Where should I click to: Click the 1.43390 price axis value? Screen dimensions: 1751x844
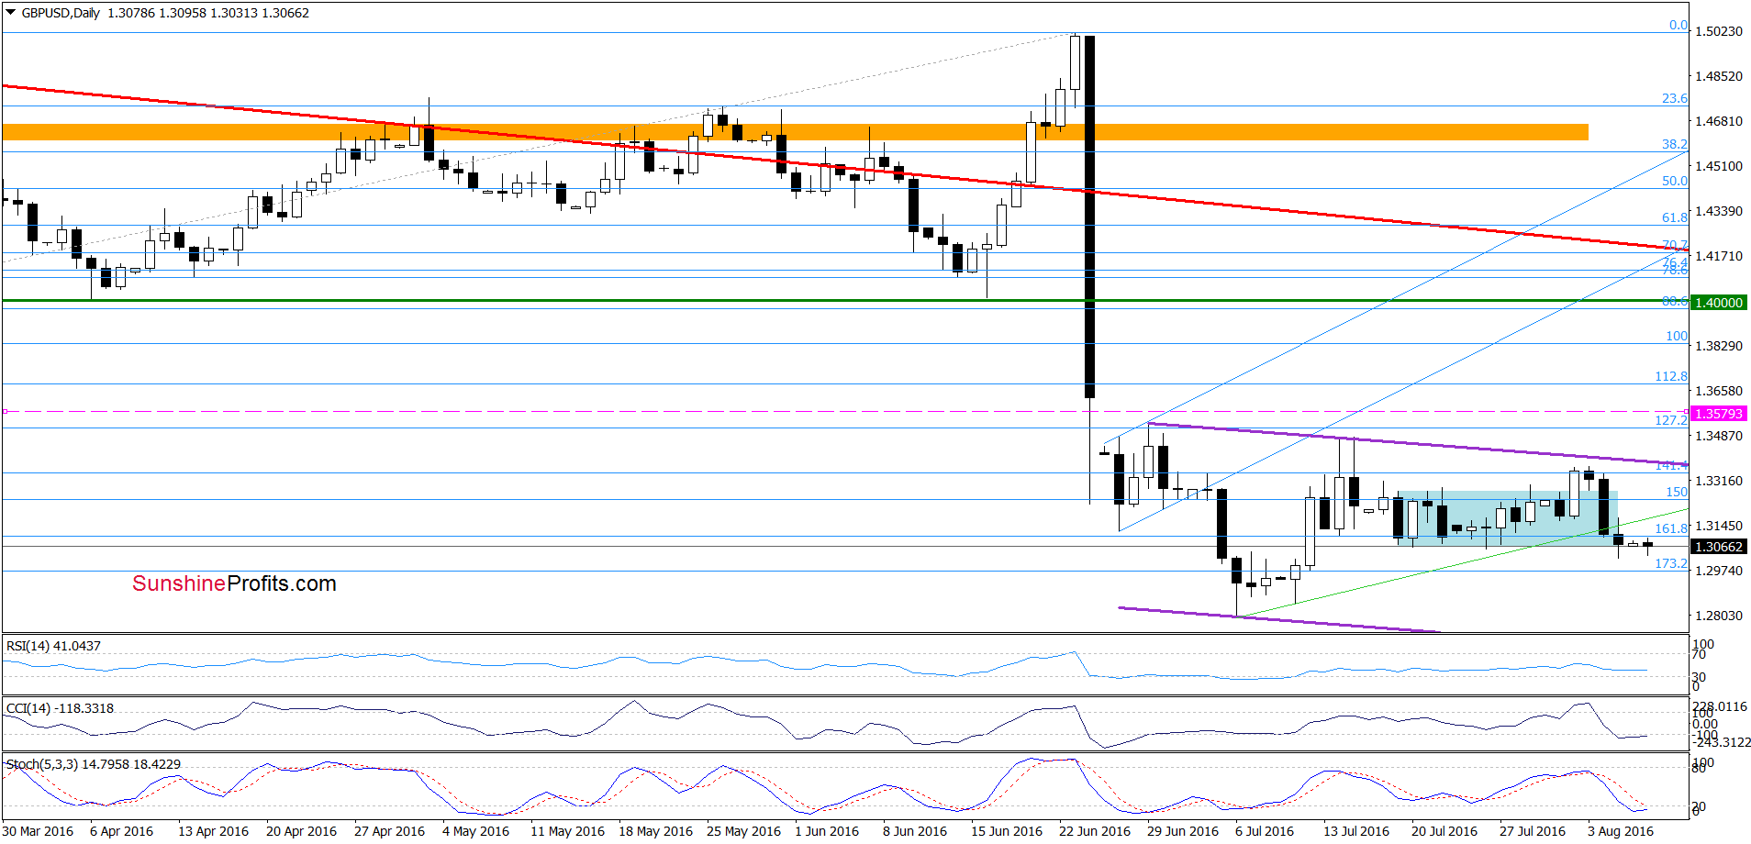click(x=1718, y=211)
